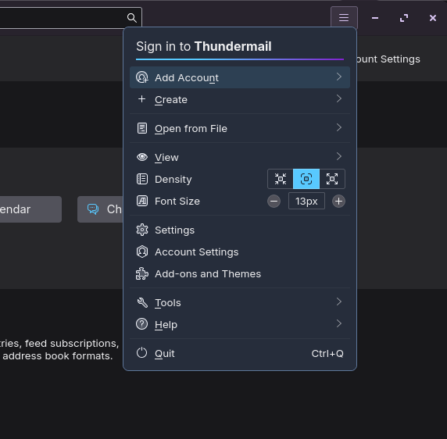Click the Tools wrench icon

(142, 302)
